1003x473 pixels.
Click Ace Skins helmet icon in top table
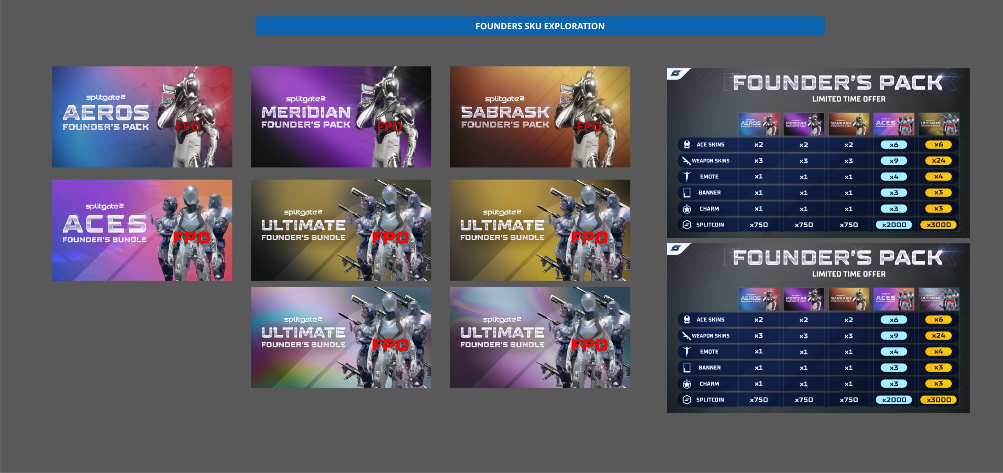tap(687, 144)
